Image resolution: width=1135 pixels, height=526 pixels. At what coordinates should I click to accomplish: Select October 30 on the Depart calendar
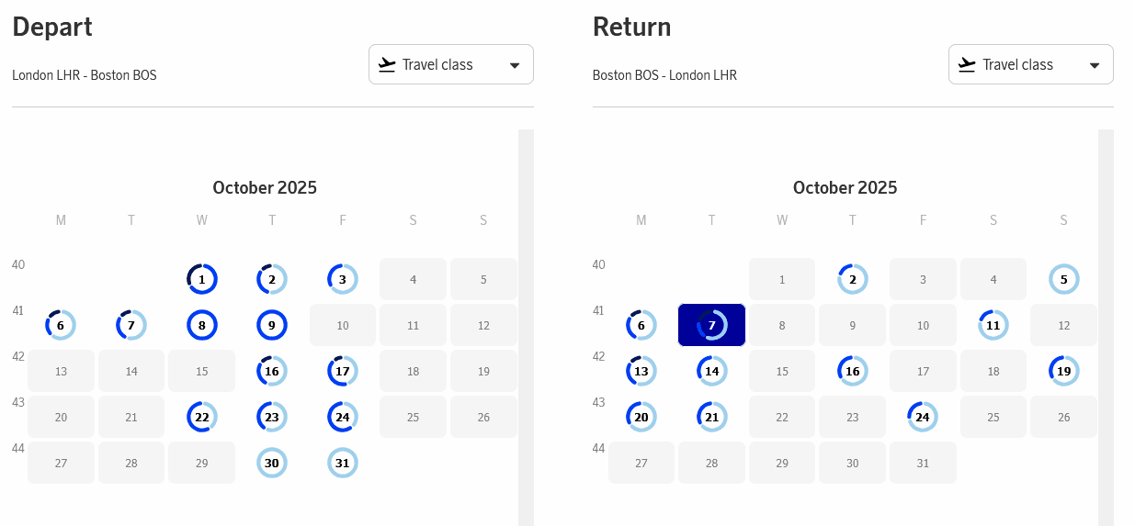tap(272, 463)
